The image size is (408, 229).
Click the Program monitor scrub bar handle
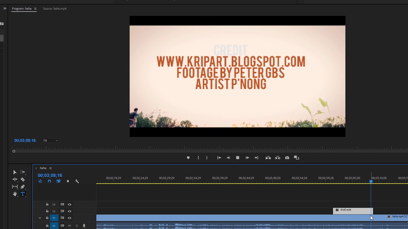14,151
